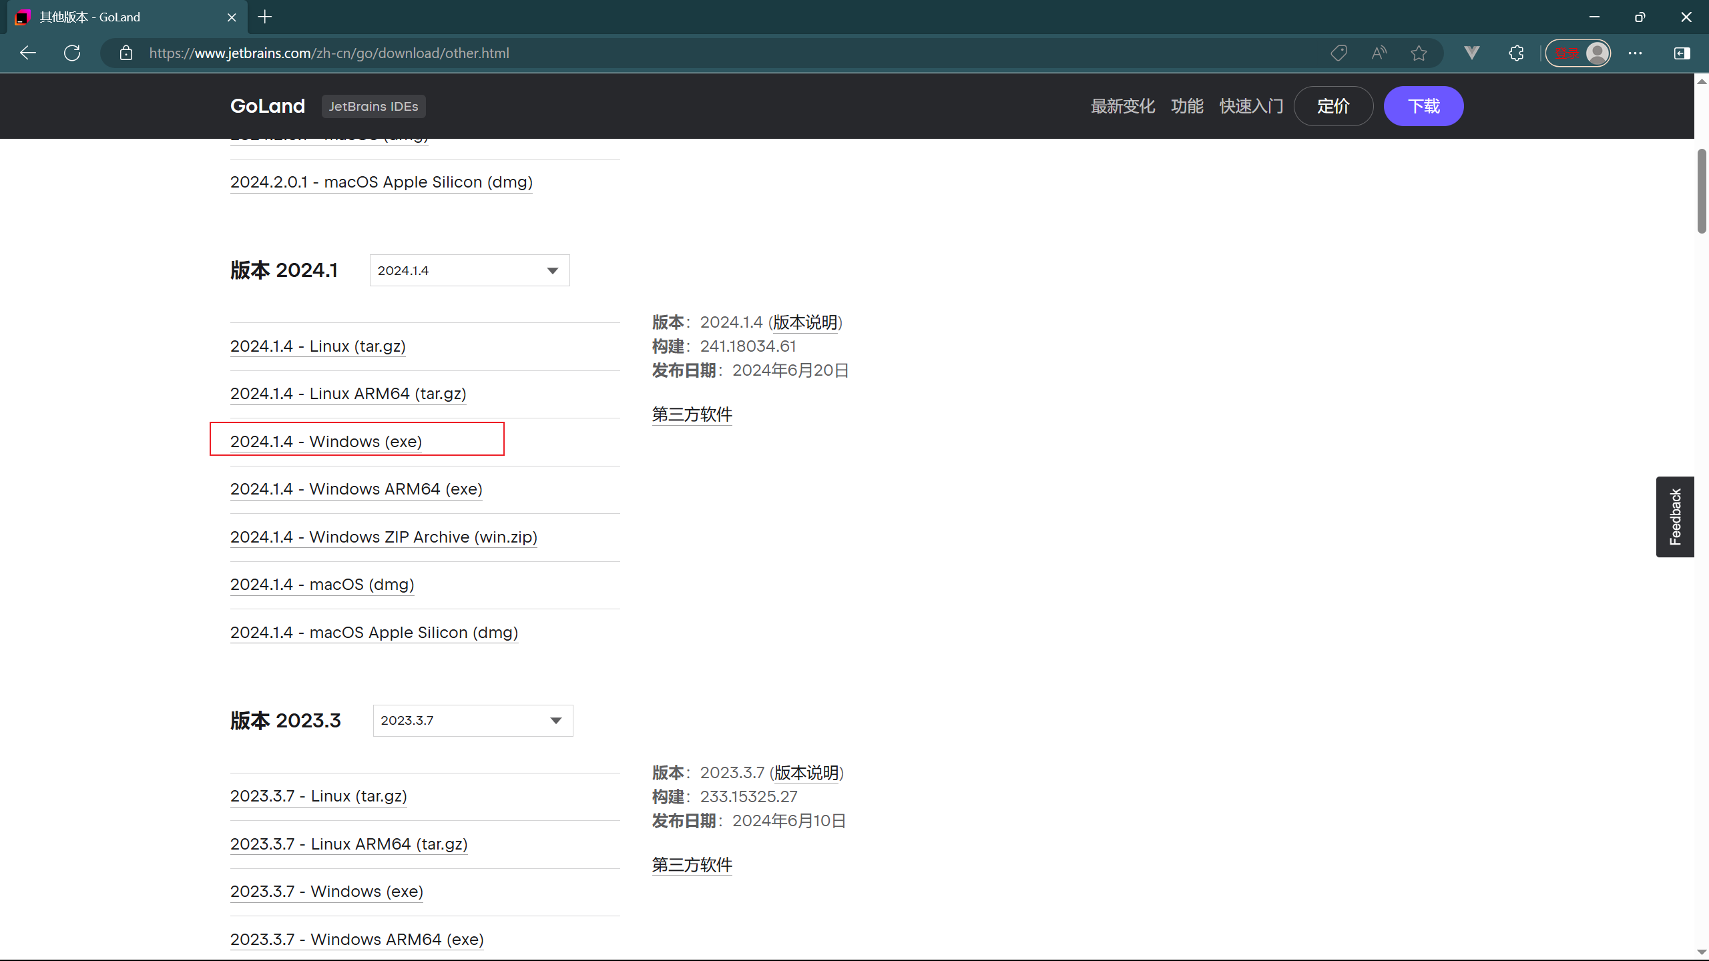Download 2024.1.4 Windows exe
1709x961 pixels.
point(326,442)
